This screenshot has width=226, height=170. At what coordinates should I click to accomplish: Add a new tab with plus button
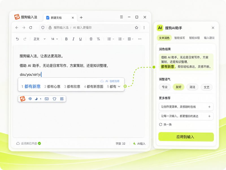[x=81, y=18]
